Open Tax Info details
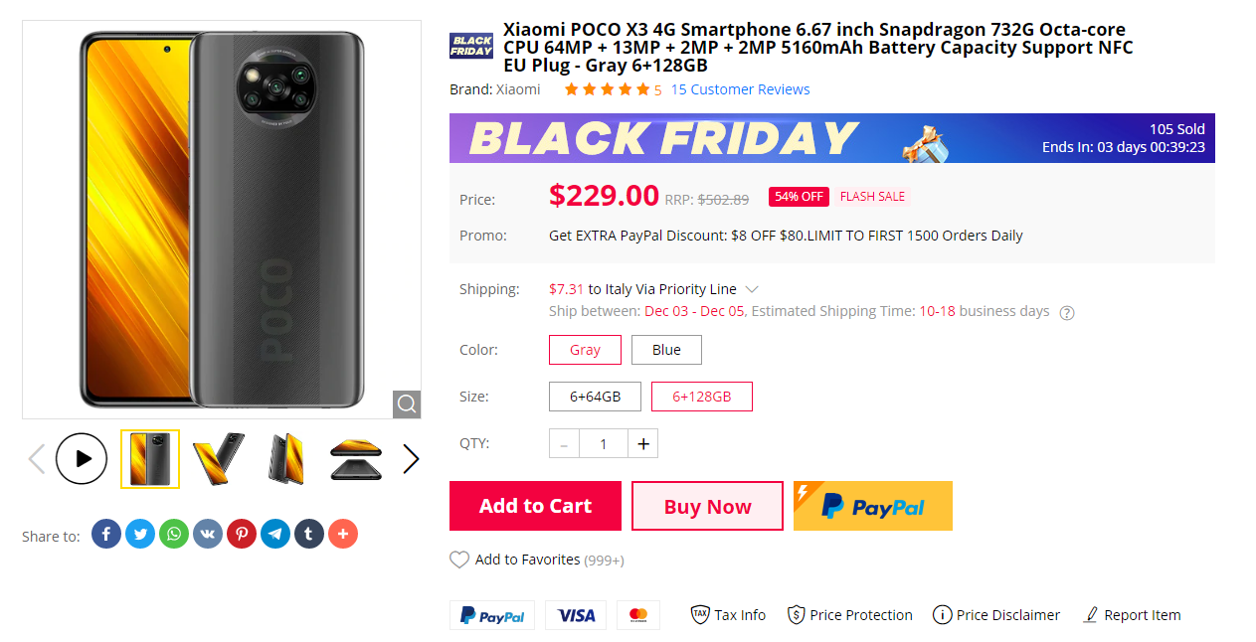The width and height of the screenshot is (1256, 642). (x=728, y=614)
